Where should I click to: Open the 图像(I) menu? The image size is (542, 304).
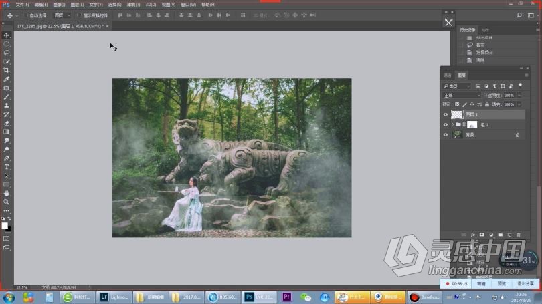click(x=59, y=5)
